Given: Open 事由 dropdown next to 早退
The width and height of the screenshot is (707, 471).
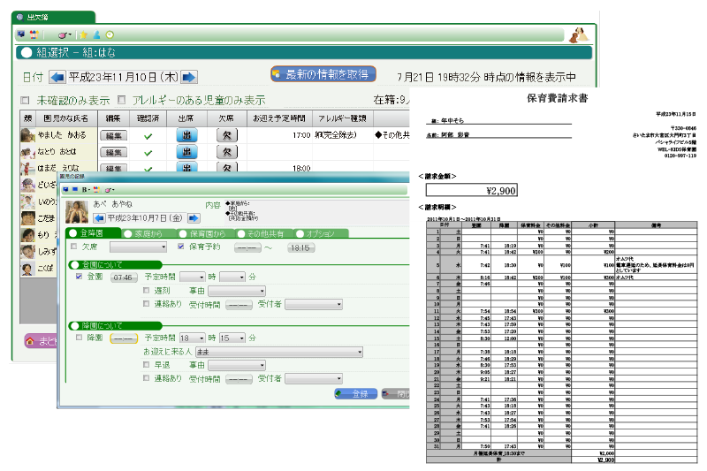Looking at the screenshot, I should [x=237, y=365].
